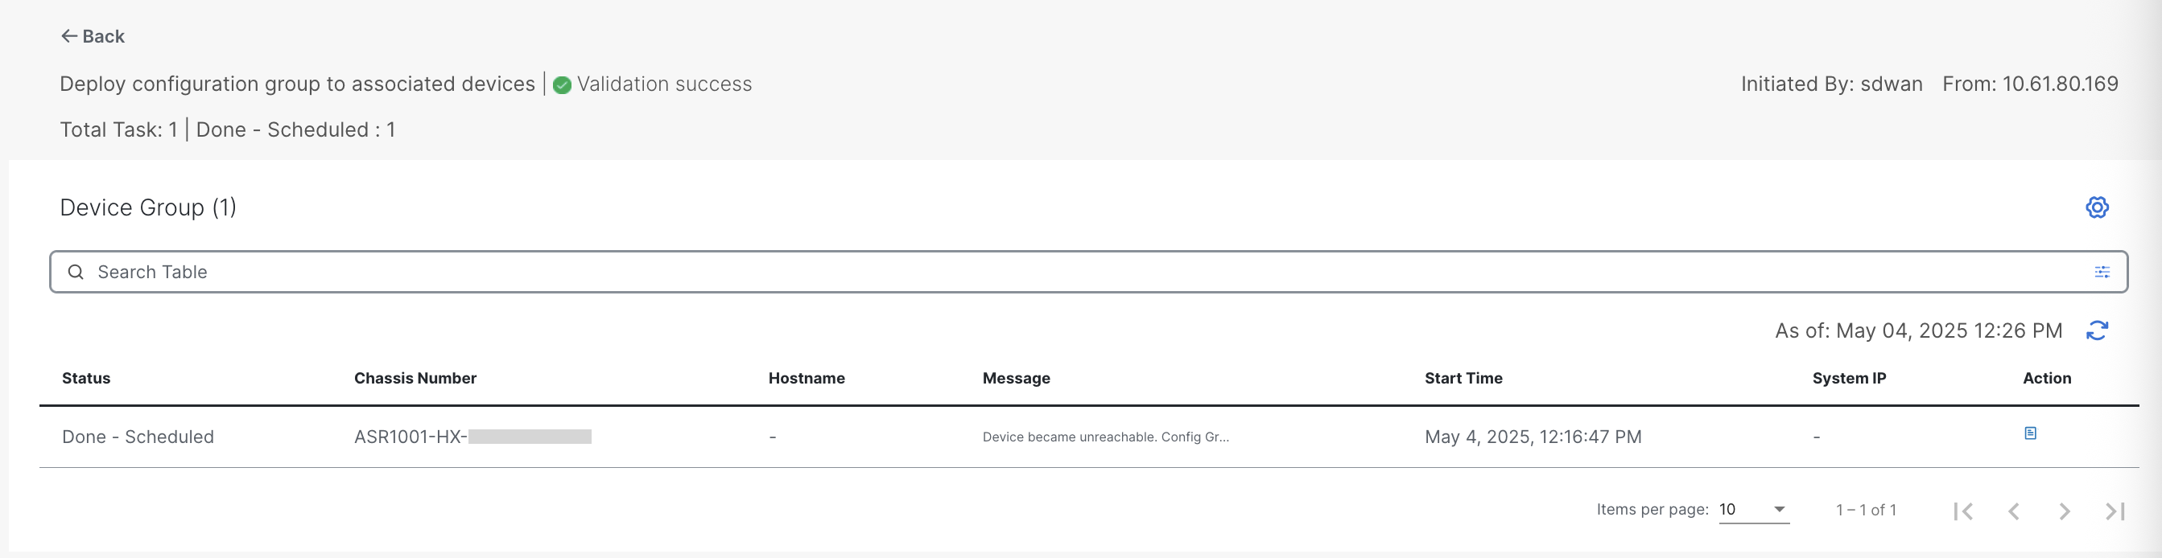Click the truncated 'Device became unreachable' message
The height and width of the screenshot is (558, 2162).
[x=1104, y=437]
